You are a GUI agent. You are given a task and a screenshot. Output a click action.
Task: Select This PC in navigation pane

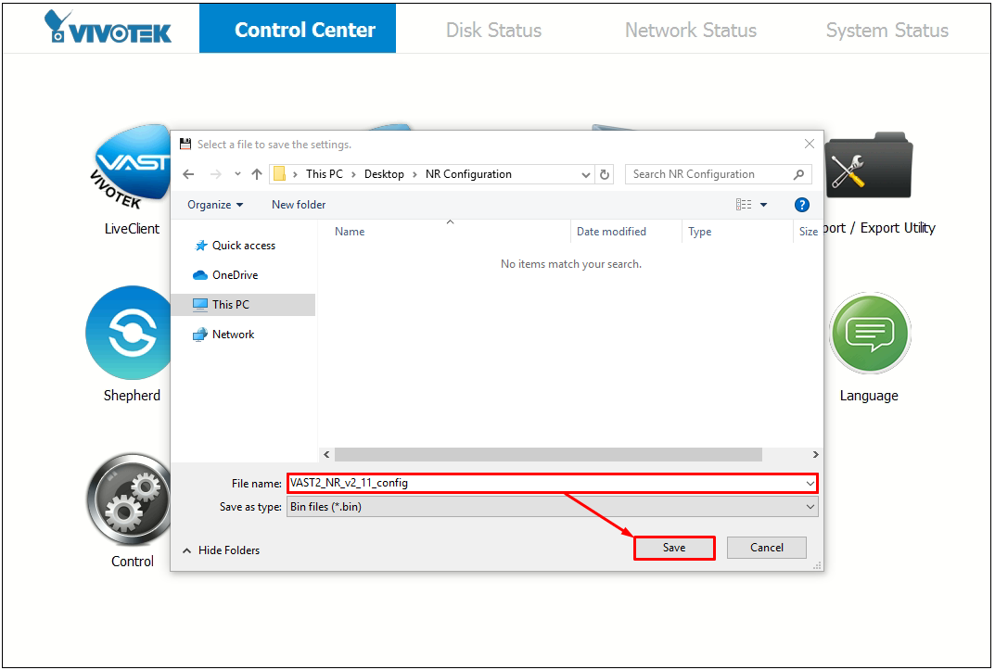[243, 305]
